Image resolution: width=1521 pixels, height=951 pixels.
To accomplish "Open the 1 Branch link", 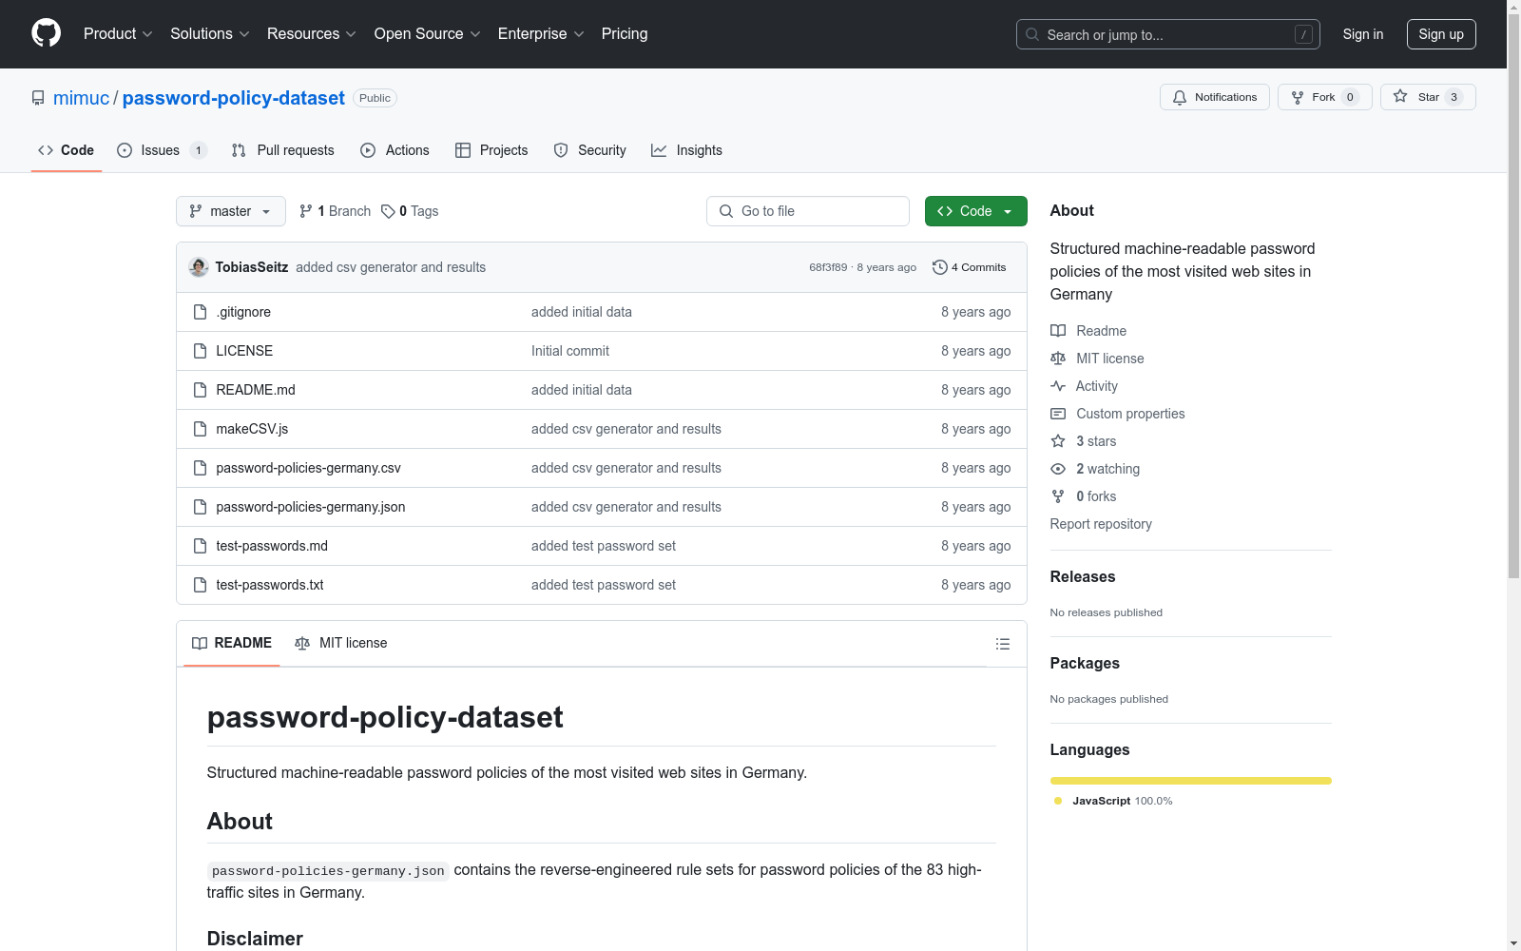I will coord(335,211).
